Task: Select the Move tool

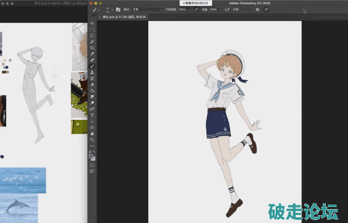Action: [92, 24]
